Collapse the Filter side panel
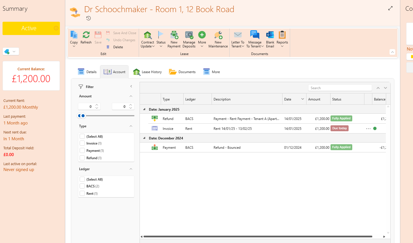Image resolution: width=413 pixels, height=243 pixels. (x=131, y=86)
